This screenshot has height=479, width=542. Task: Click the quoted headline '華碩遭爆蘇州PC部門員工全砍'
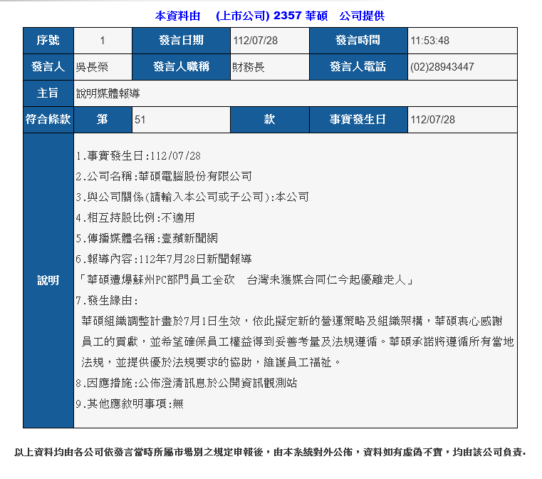pos(161,280)
